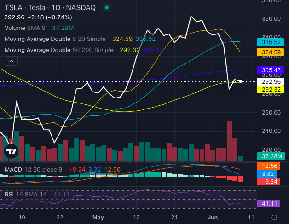Click the TSLA Tesla symbol title

[50, 7]
